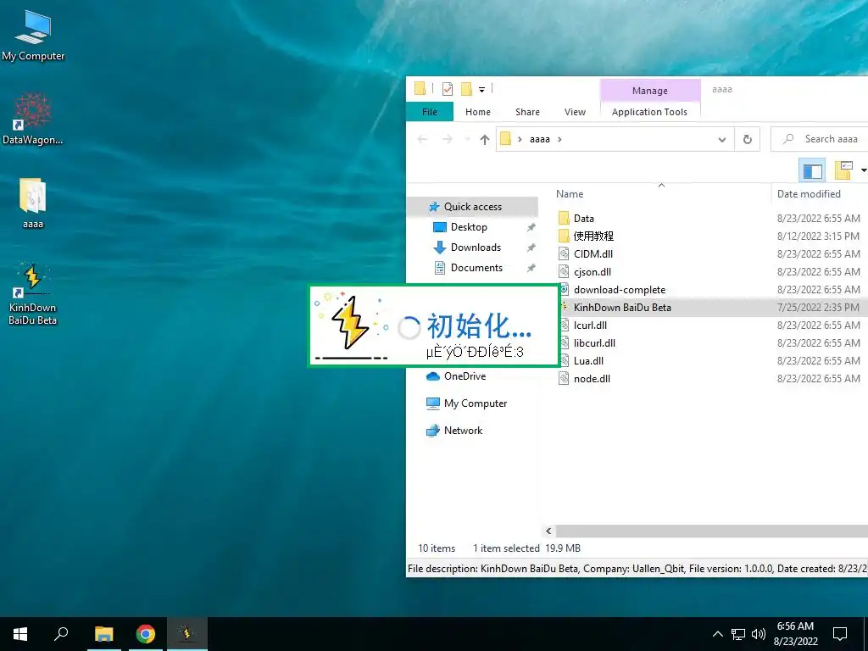The width and height of the screenshot is (868, 651).
Task: Open Network in the navigation pane
Action: (463, 431)
